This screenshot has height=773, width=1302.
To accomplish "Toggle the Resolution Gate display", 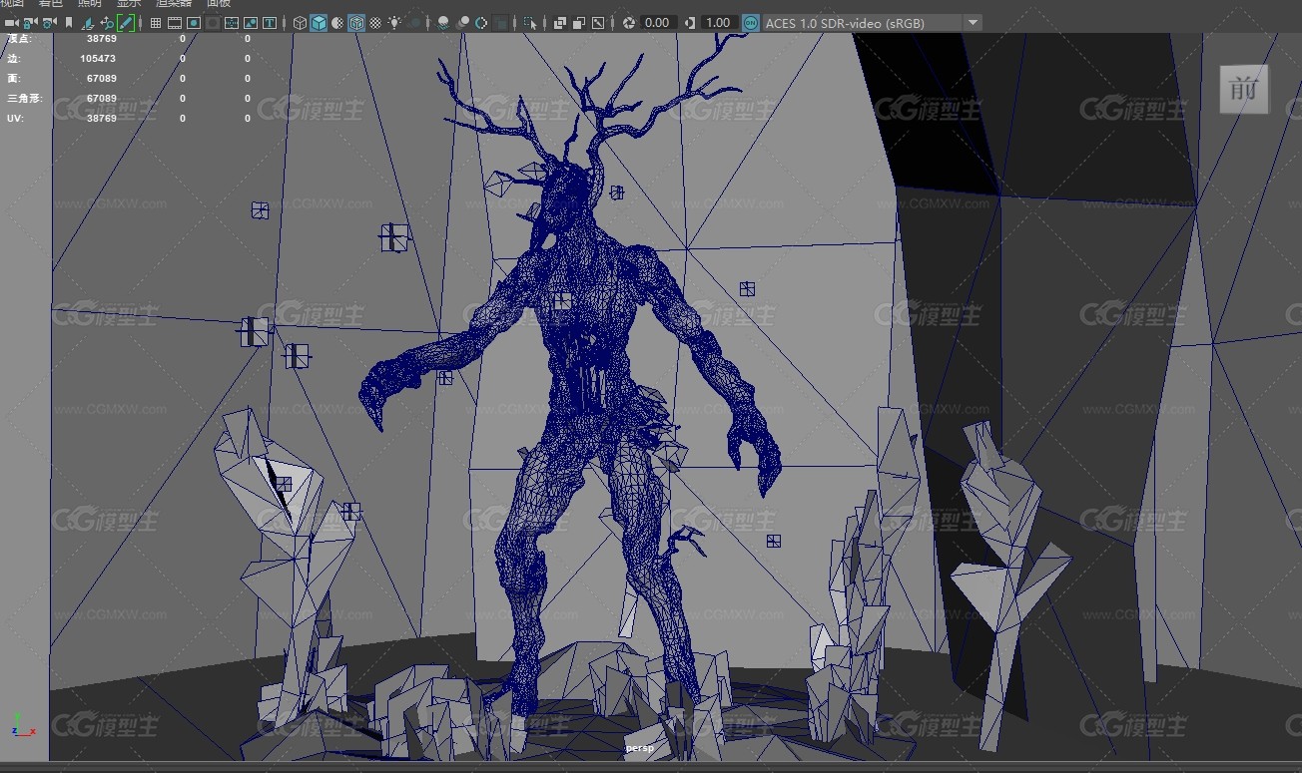I will [x=194, y=23].
